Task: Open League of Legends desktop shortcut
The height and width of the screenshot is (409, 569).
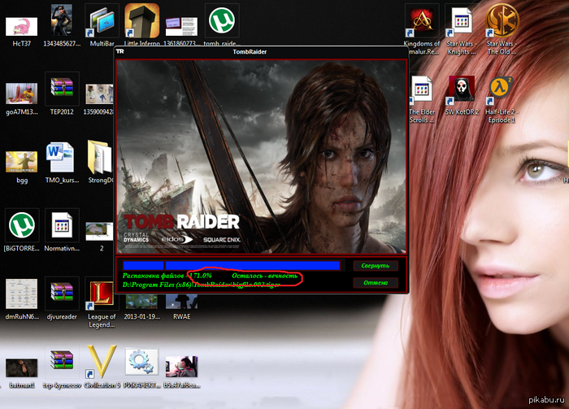Action: click(102, 294)
